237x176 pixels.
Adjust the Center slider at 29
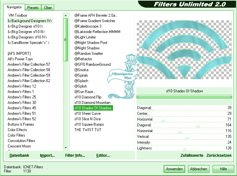click(184, 113)
